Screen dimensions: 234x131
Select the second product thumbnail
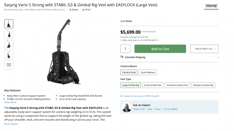[9, 34]
